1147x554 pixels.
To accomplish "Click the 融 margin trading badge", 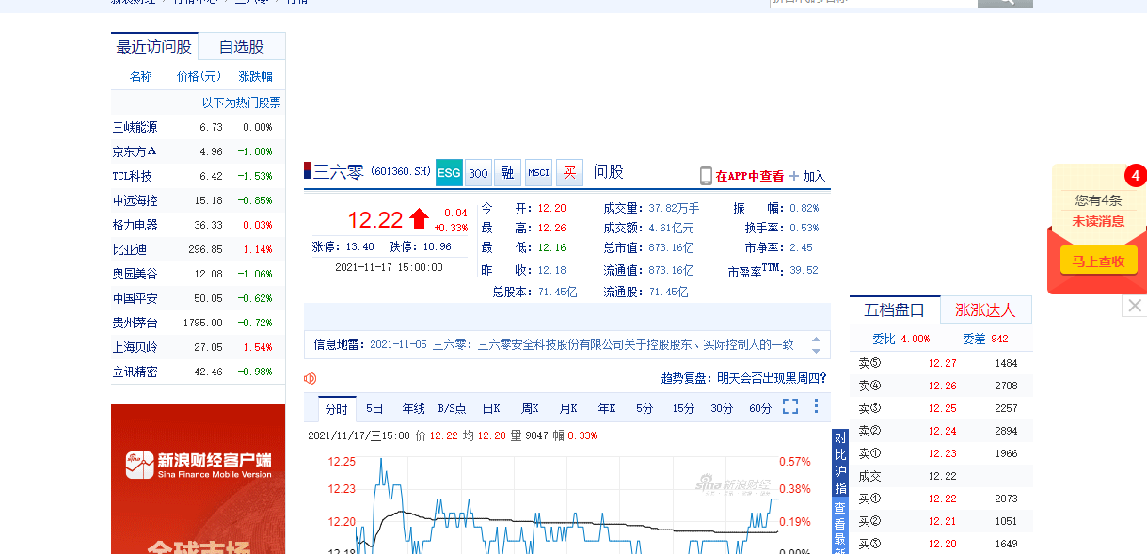I will [x=508, y=172].
